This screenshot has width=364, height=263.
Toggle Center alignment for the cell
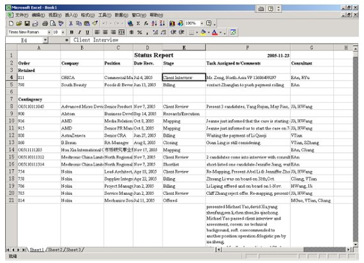[x=105, y=33]
